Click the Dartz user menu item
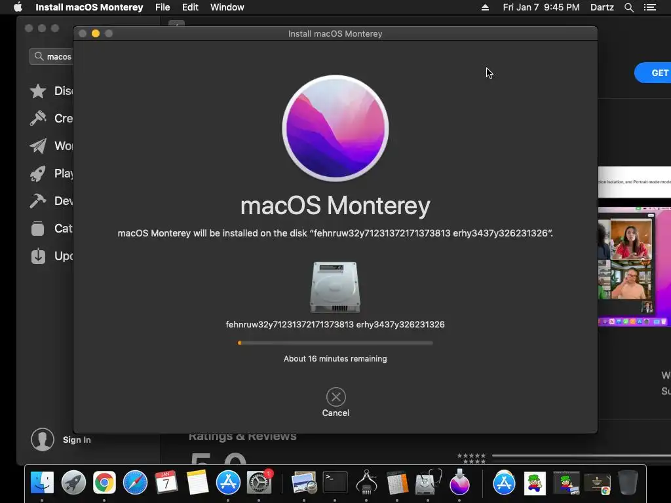 [x=602, y=7]
